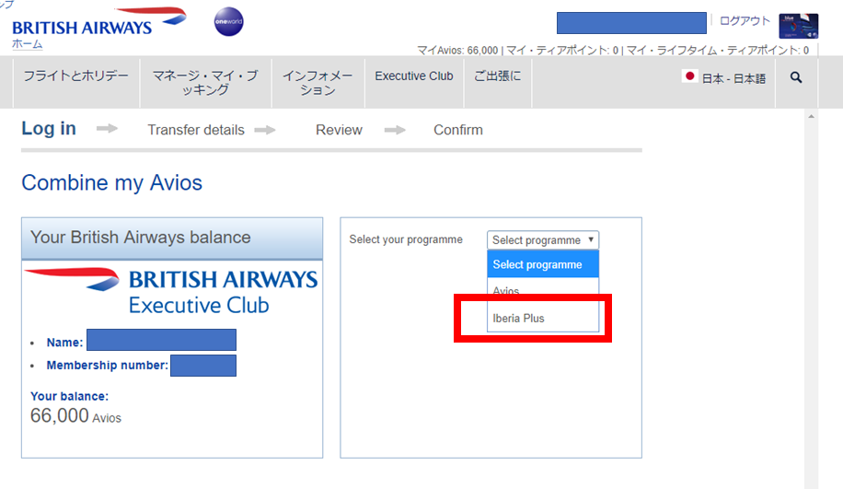
Task: Go to ホーム link
Action: click(27, 44)
